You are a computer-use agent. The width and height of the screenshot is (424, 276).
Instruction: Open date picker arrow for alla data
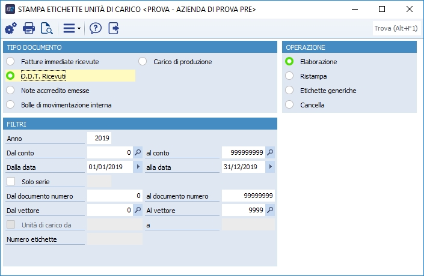(x=270, y=167)
